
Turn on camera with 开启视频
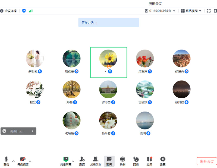point(23,160)
